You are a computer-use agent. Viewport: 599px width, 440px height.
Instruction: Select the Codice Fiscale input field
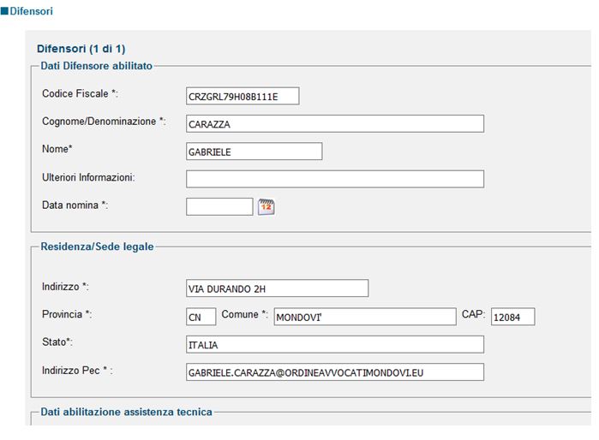pyautogui.click(x=243, y=96)
